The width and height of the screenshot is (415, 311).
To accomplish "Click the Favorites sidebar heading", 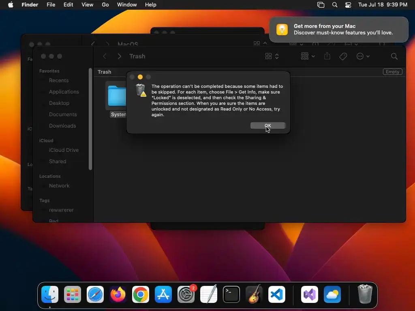I will point(49,71).
